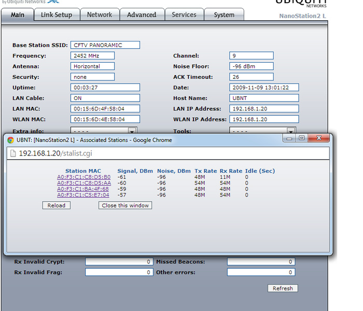The height and width of the screenshot is (311, 363).
Task: Click the Idle (Sec) column header
Action: coord(260,171)
